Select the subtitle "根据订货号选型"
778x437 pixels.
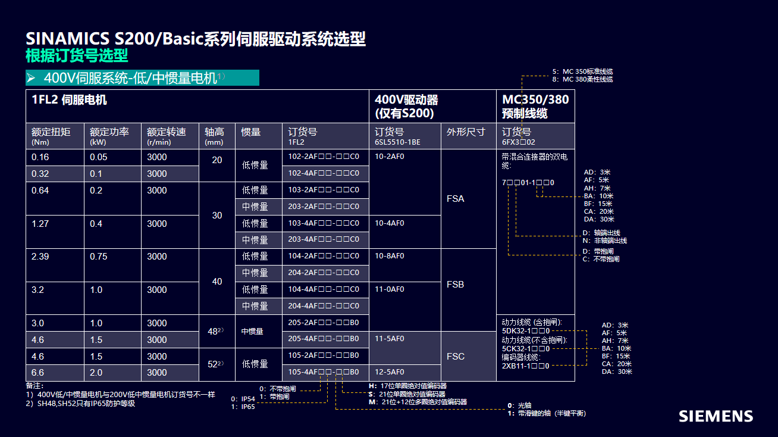(77, 56)
